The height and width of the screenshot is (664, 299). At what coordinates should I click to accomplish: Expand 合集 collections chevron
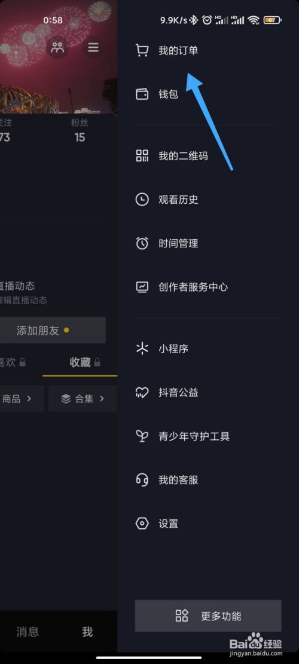(x=83, y=399)
